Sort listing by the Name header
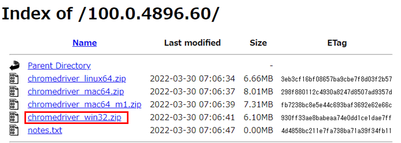Viewport: 401px width, 143px height. click(x=85, y=43)
